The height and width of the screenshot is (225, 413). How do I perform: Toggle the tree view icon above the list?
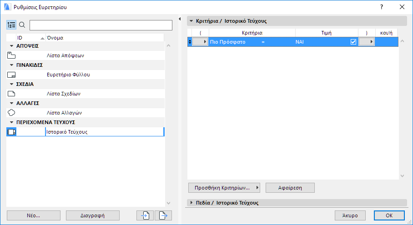coord(11,25)
